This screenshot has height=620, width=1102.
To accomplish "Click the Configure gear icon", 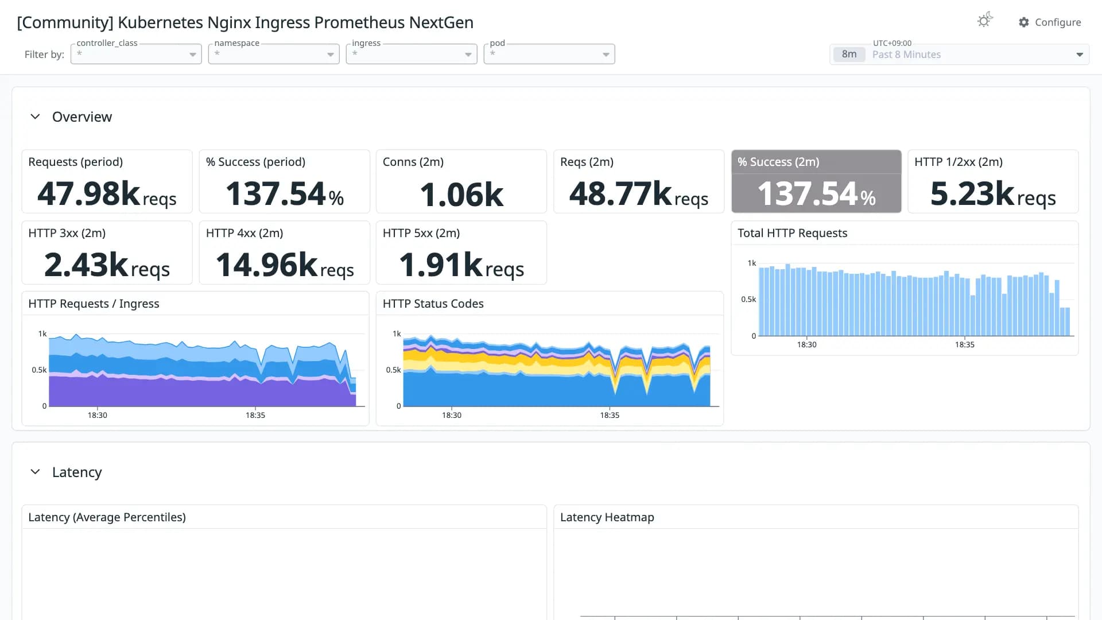I will [x=1024, y=22].
